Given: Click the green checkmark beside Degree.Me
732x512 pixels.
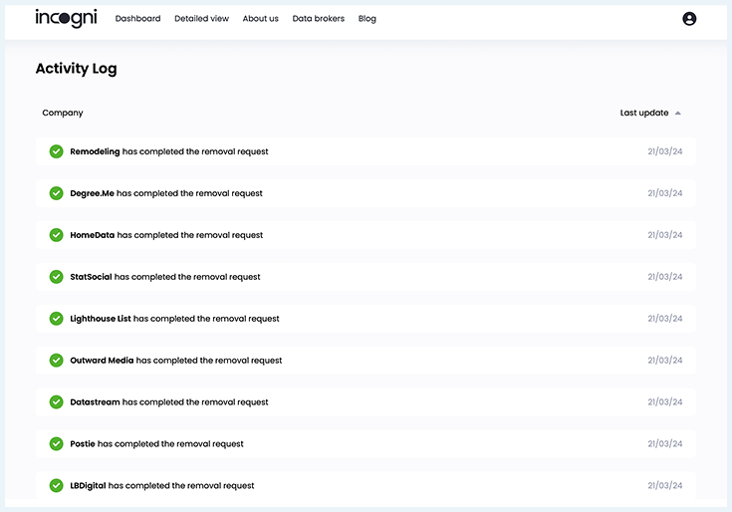Looking at the screenshot, I should 57,193.
